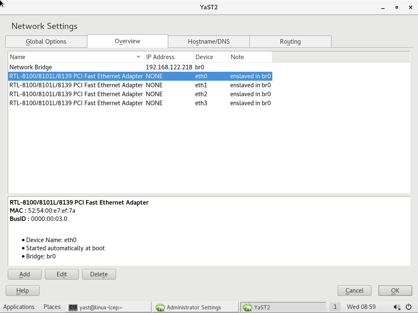The image size is (418, 313).
Task: Sort the list by the Name column arrow
Action: [x=138, y=57]
